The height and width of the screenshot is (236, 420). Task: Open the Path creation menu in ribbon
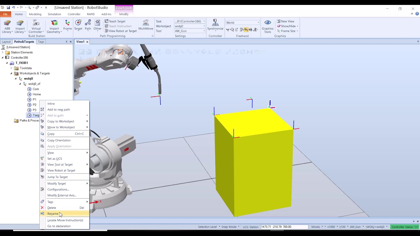(88, 25)
